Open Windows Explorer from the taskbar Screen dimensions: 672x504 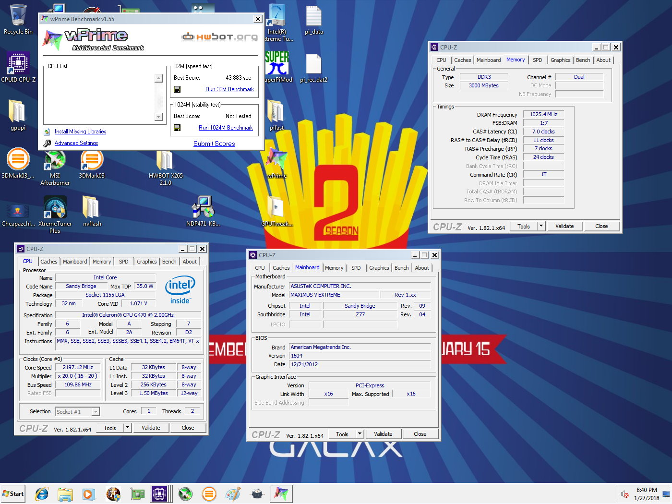coord(65,493)
